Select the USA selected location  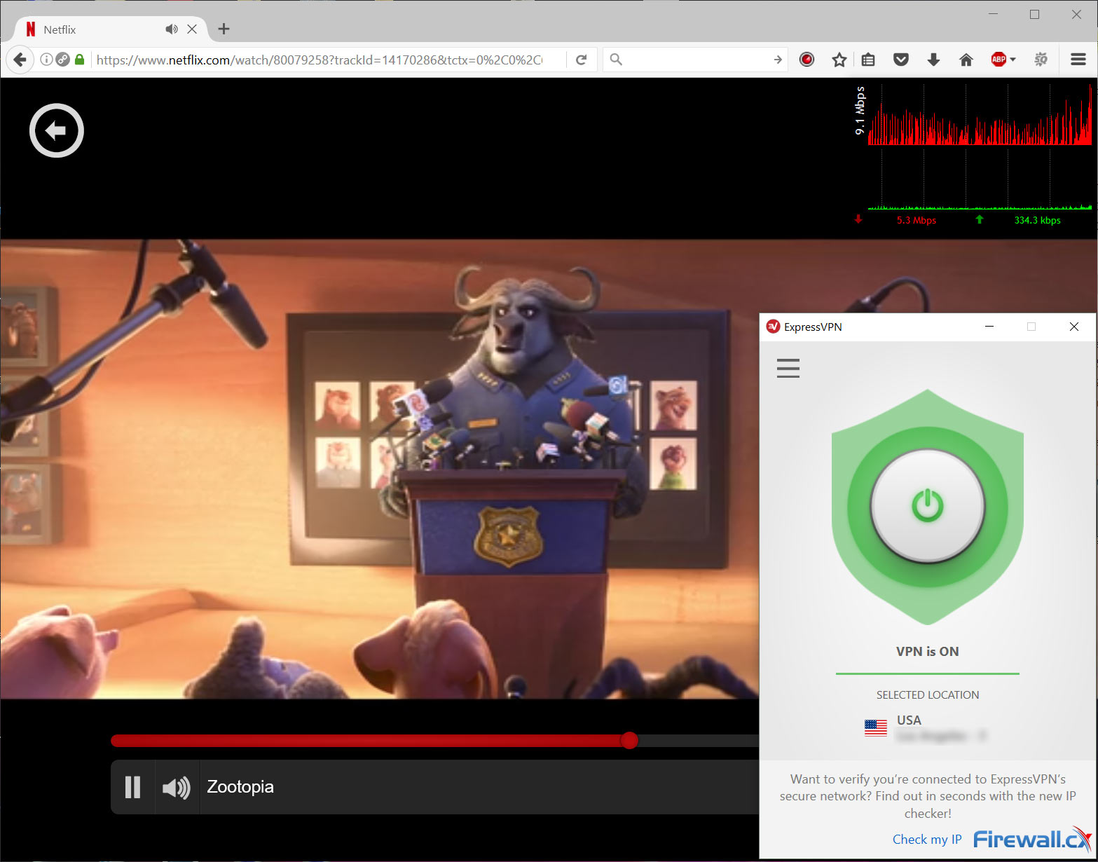coord(927,728)
